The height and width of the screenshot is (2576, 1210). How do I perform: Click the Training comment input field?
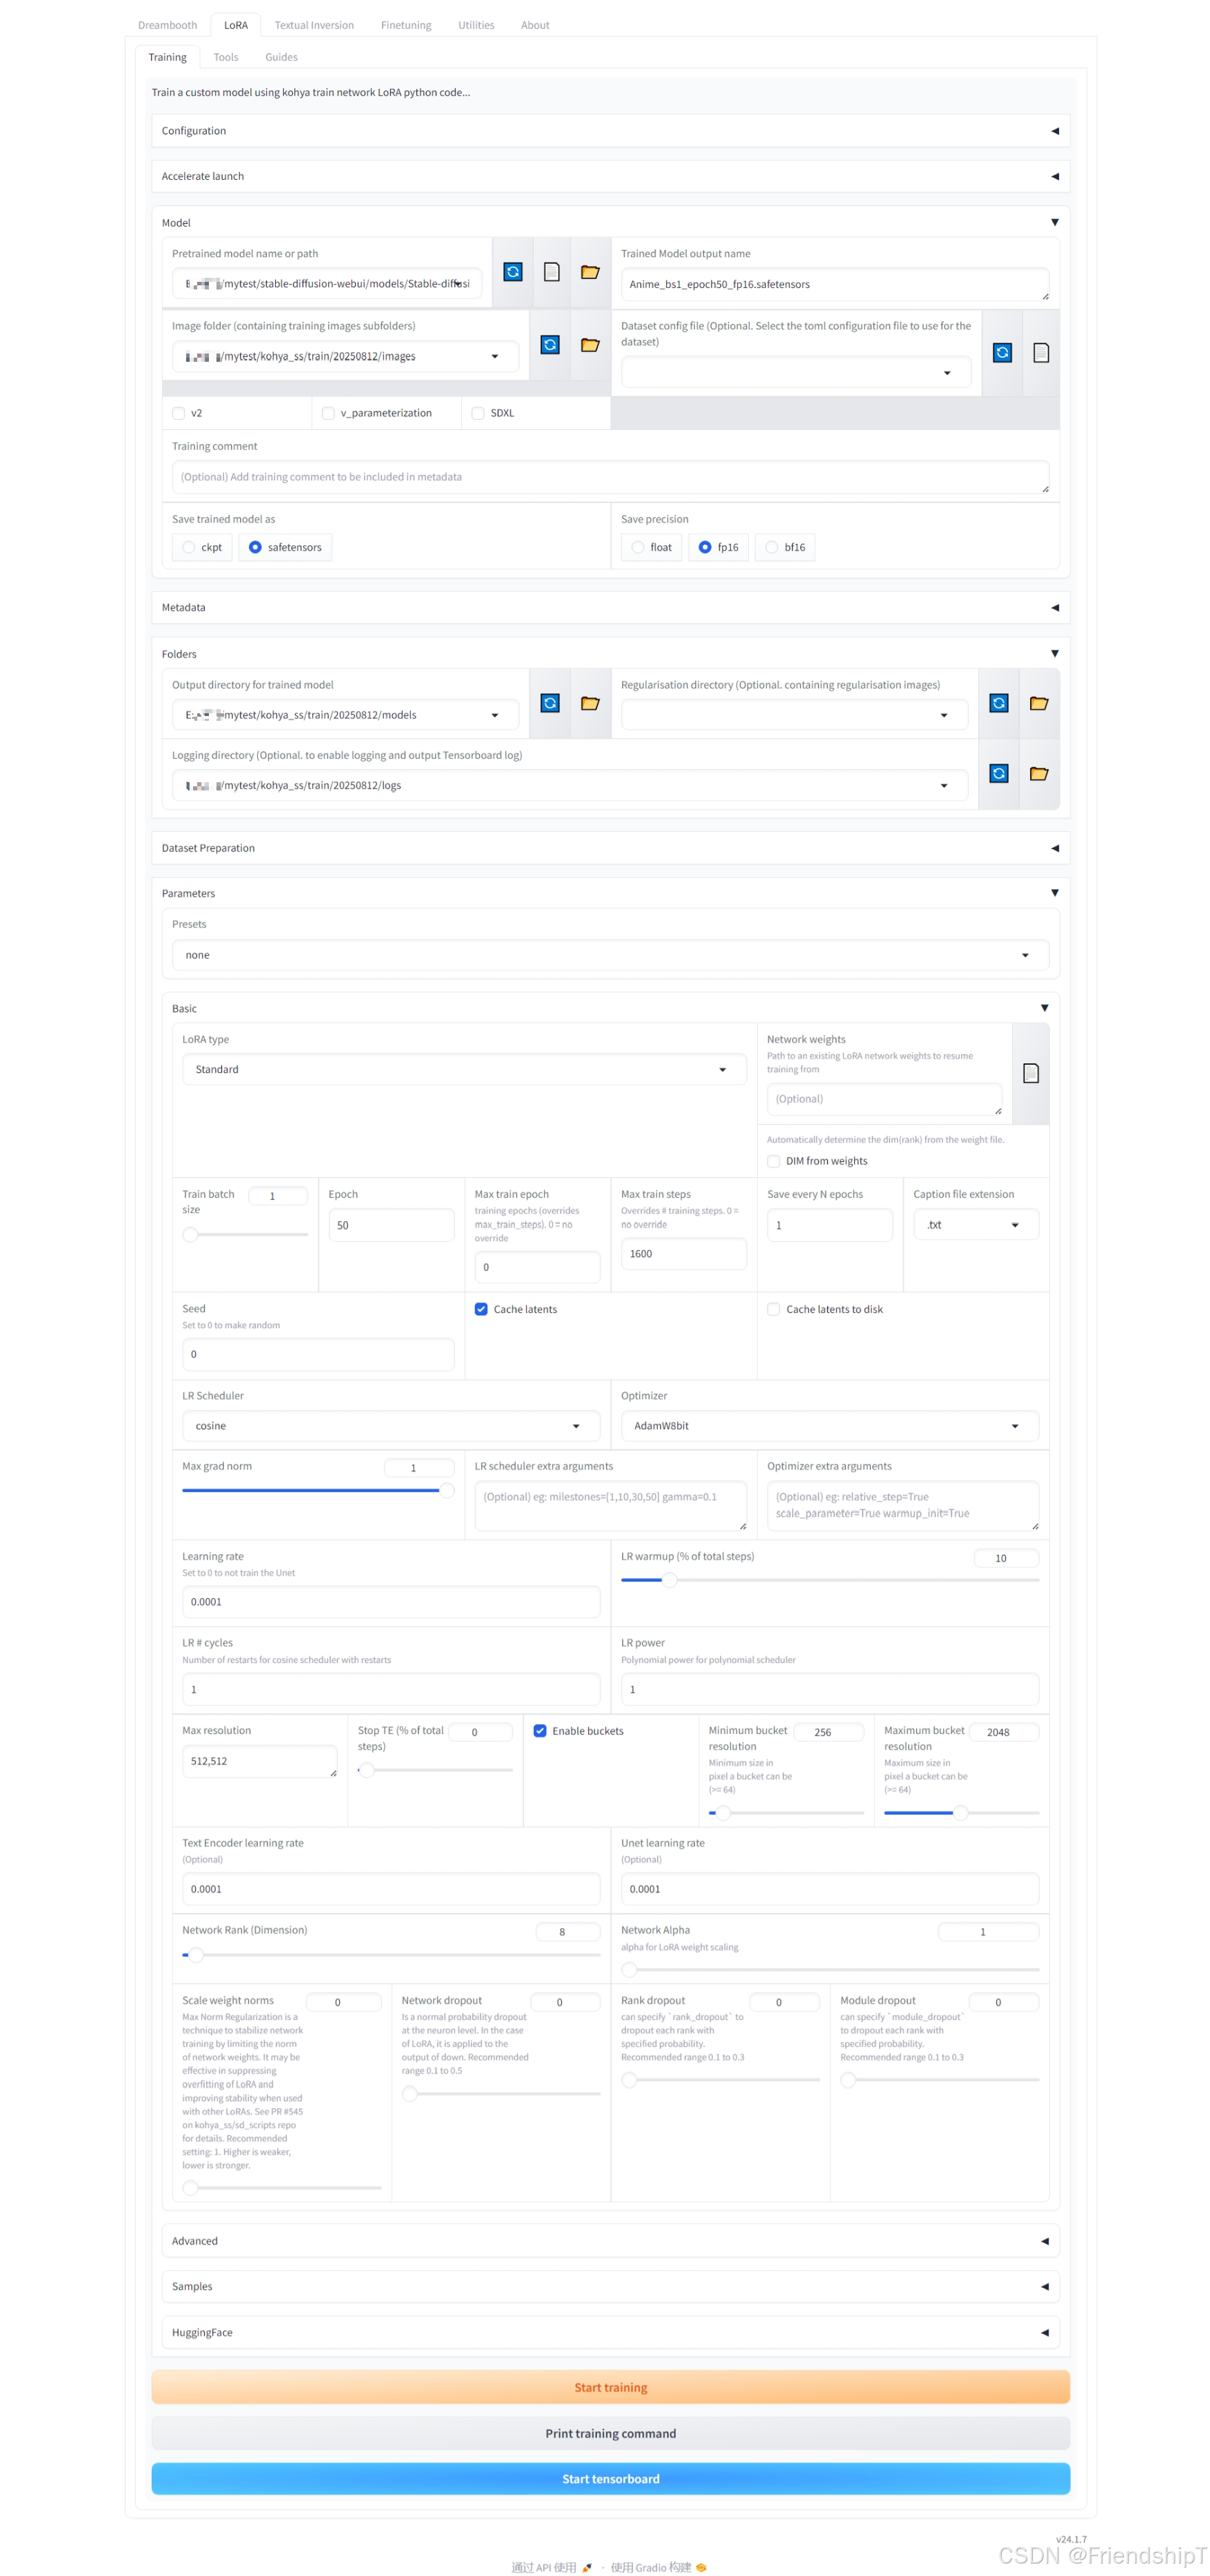point(609,477)
